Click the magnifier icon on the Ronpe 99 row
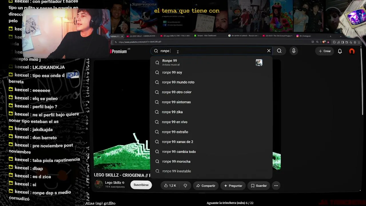 tap(157, 63)
